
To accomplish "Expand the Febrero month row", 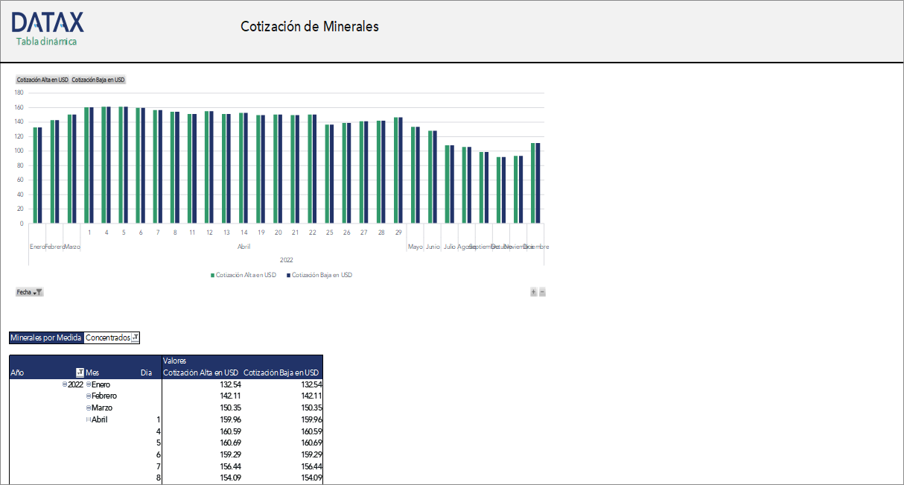I will pyautogui.click(x=89, y=396).
